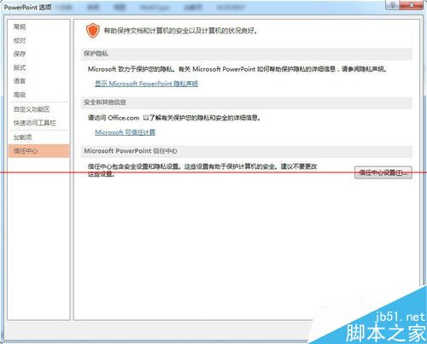
Task: Click the text beginning 请访问 Office.com
Action: coord(174,118)
